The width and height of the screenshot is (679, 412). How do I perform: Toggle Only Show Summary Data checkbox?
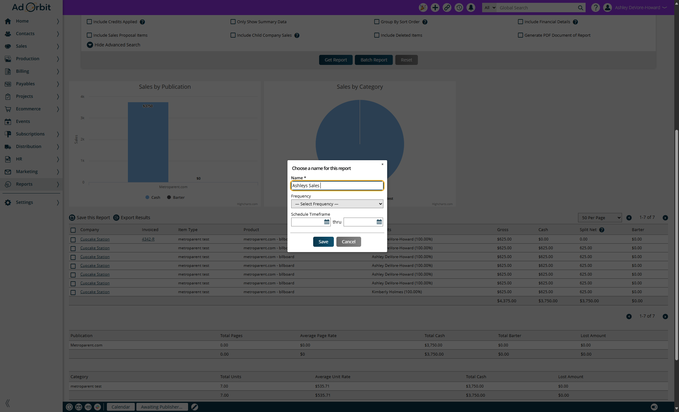click(x=233, y=22)
